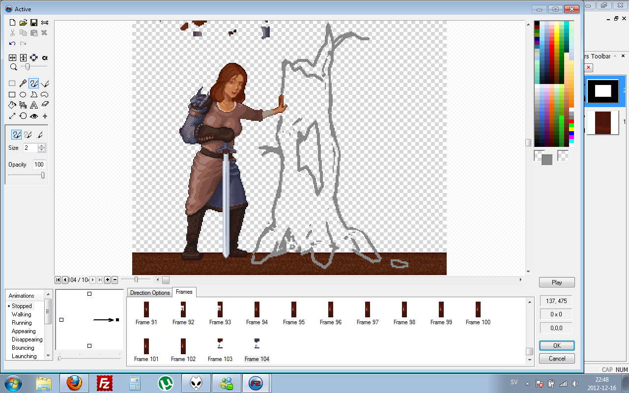The width and height of the screenshot is (629, 393).
Task: Open the transparency alpha channel icon
Action: 45,57
